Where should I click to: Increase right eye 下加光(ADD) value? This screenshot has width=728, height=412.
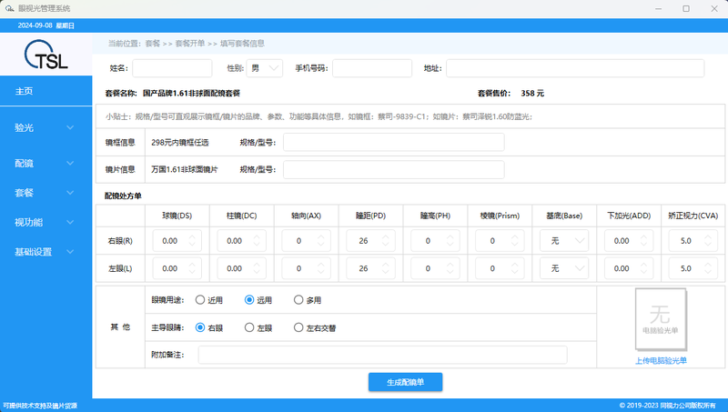643,237
